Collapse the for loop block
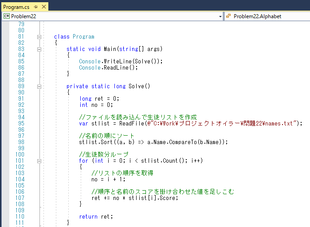Screen dimensions: 310x227 point(39,161)
